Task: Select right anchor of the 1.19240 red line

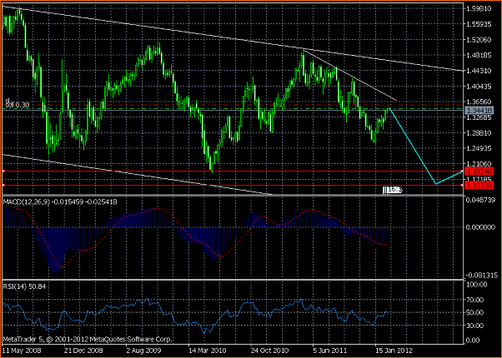Action: click(462, 172)
